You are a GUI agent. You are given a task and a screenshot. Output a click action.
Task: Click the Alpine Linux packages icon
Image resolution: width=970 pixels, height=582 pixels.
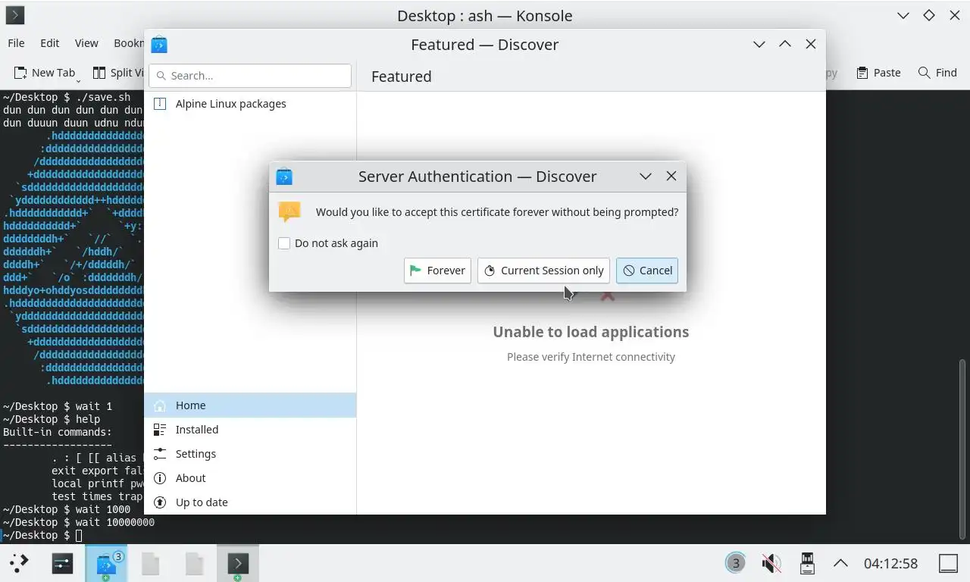(160, 104)
